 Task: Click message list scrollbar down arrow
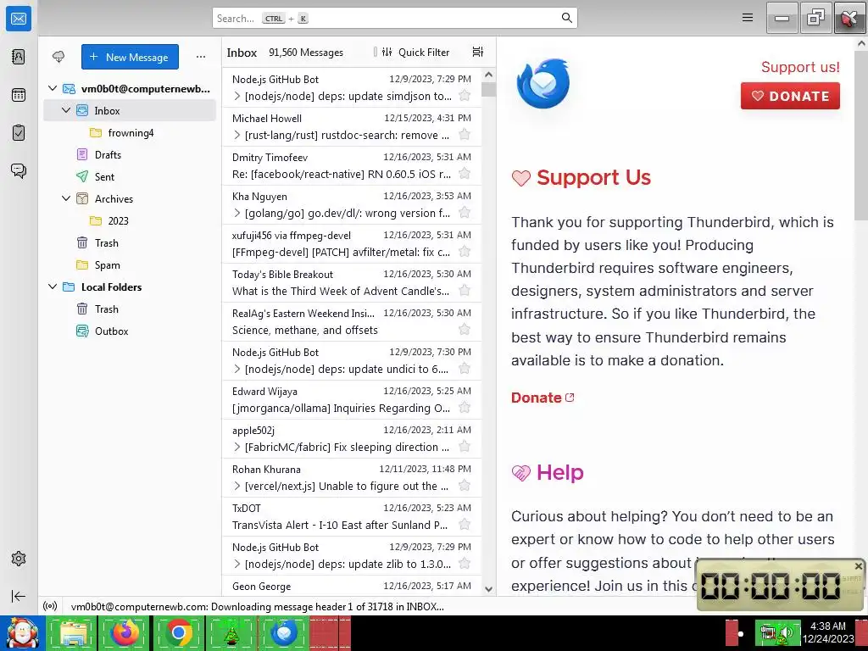[x=488, y=589]
